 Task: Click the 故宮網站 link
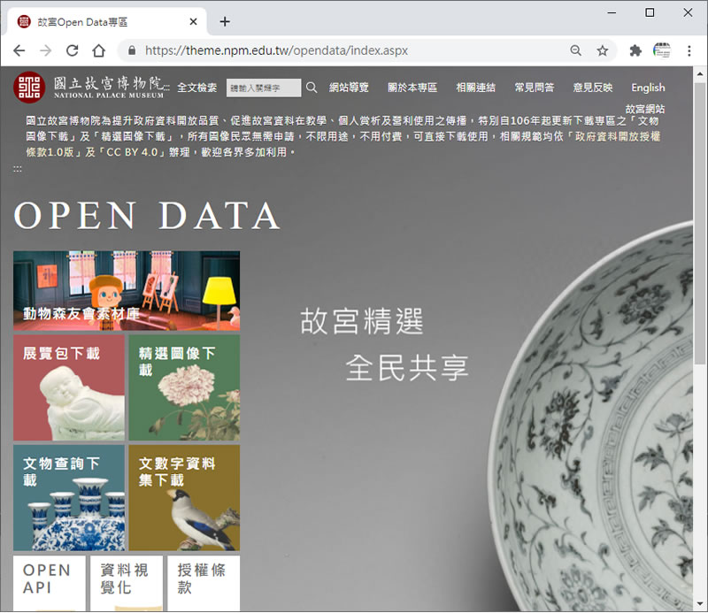(x=645, y=109)
